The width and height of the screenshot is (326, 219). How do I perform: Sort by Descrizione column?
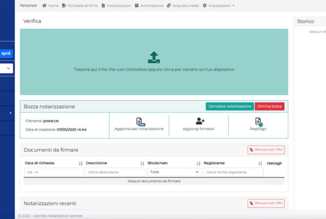click(142, 164)
